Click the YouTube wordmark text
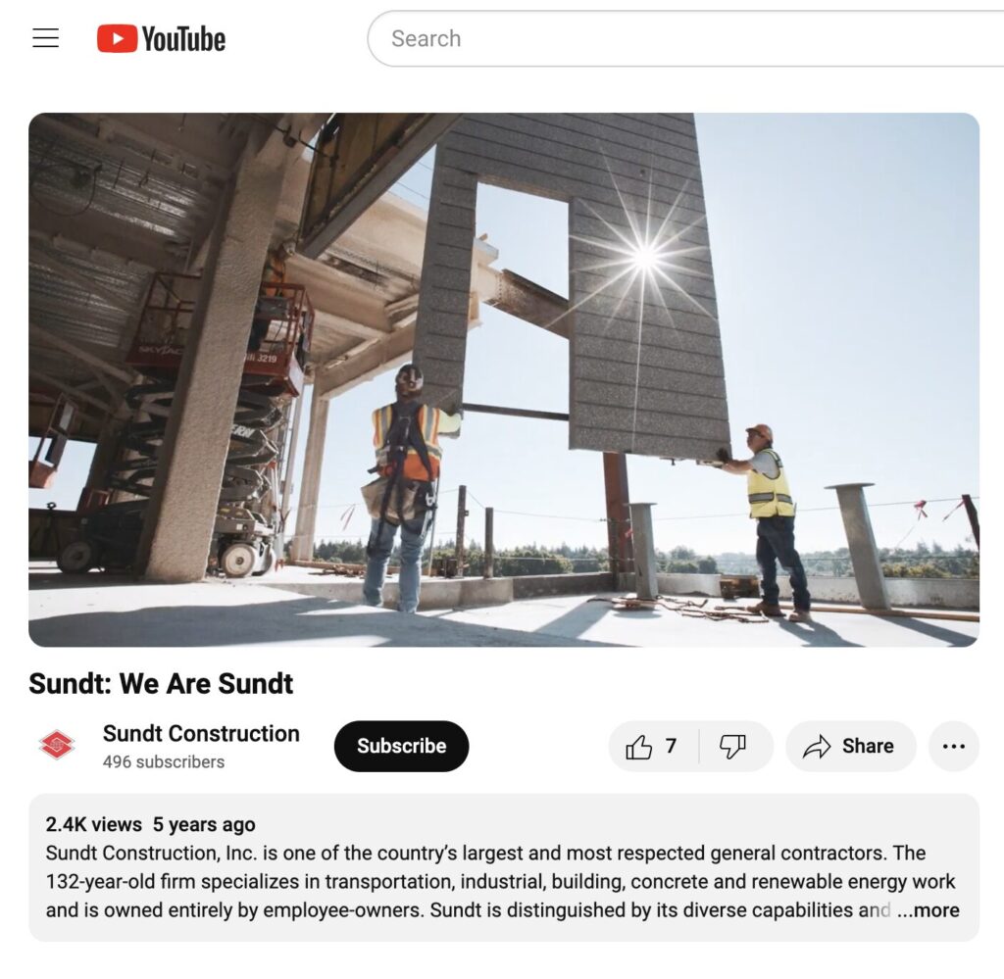This screenshot has width=1004, height=979. point(183,39)
